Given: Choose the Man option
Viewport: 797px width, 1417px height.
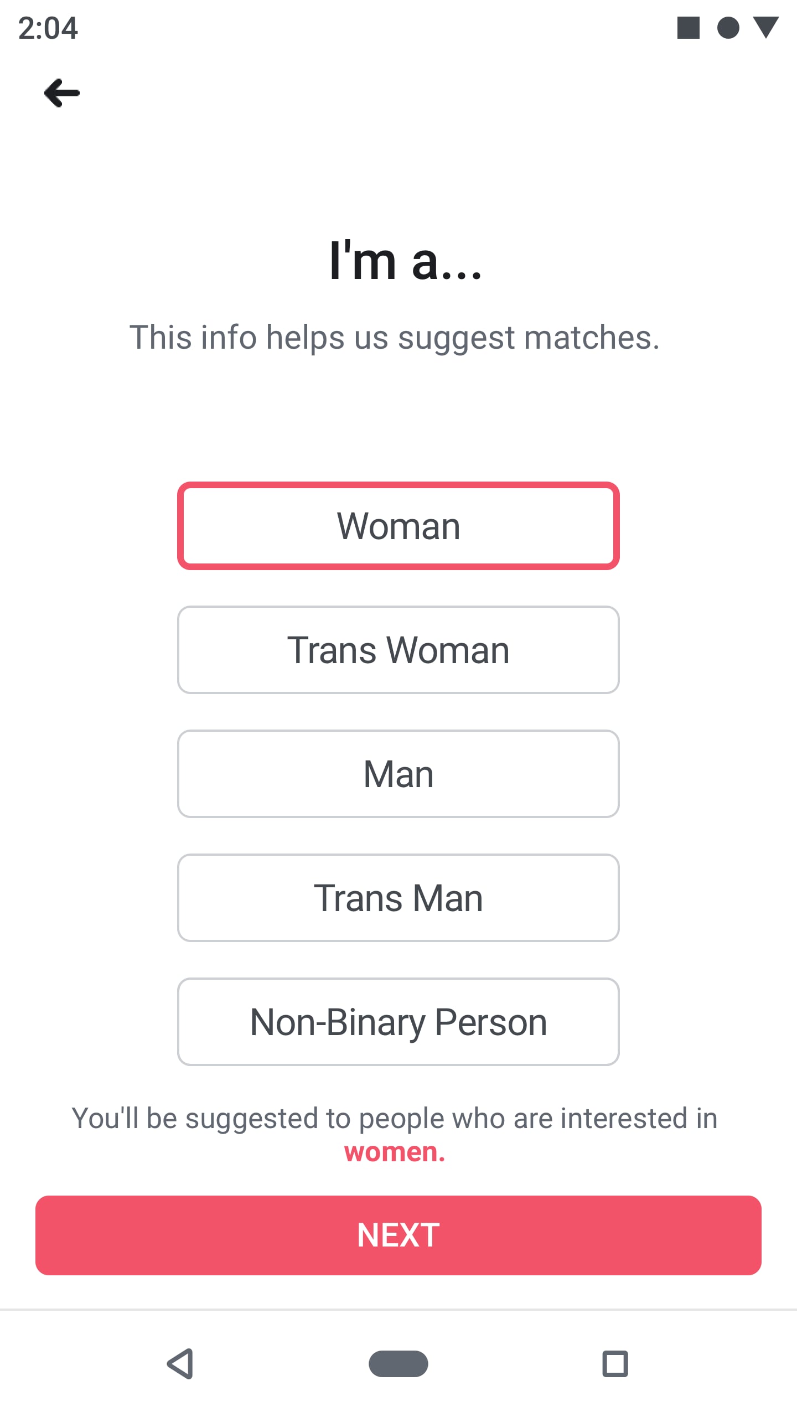Looking at the screenshot, I should pos(398,774).
